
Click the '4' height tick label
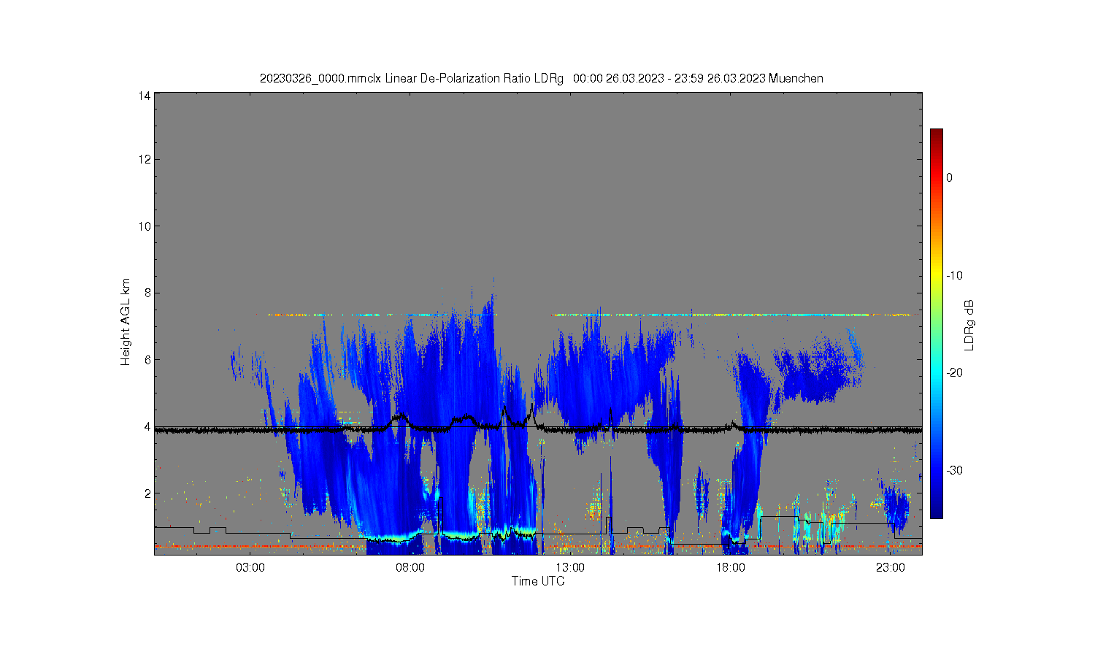pos(148,426)
